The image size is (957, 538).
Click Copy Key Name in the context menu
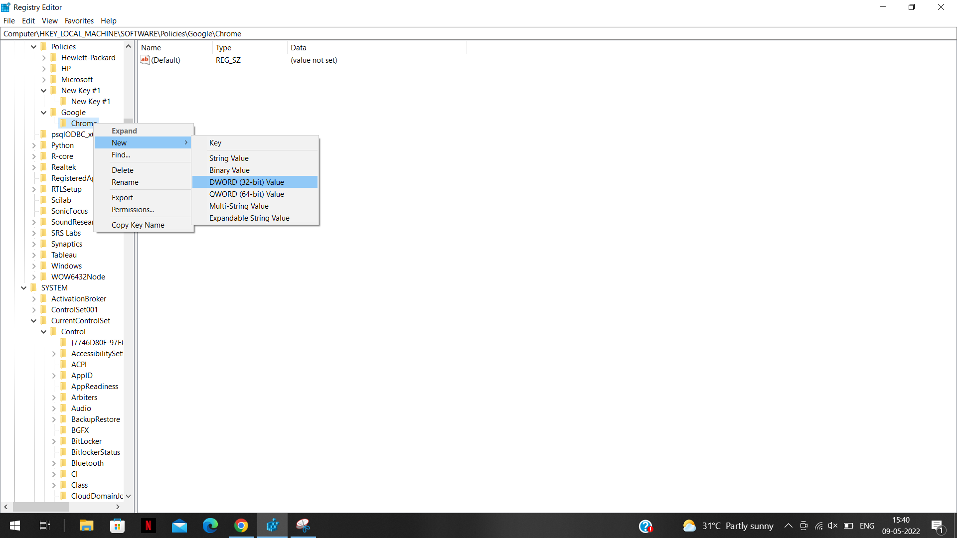pos(138,225)
